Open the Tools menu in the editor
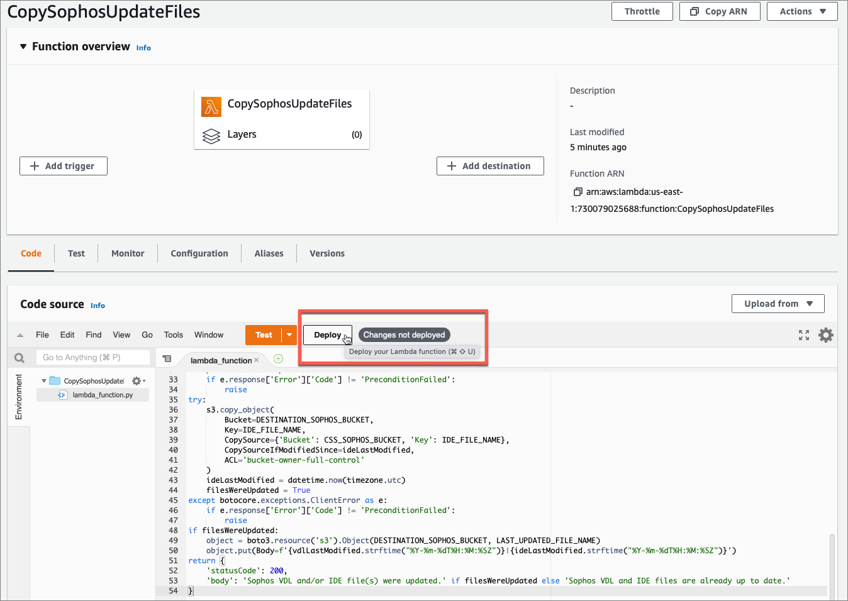This screenshot has width=848, height=601. 174,335
